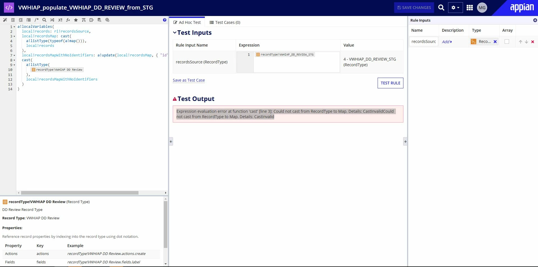The width and height of the screenshot is (538, 267).
Task: Click the globe translation toolbar icon
Action: point(107,20)
